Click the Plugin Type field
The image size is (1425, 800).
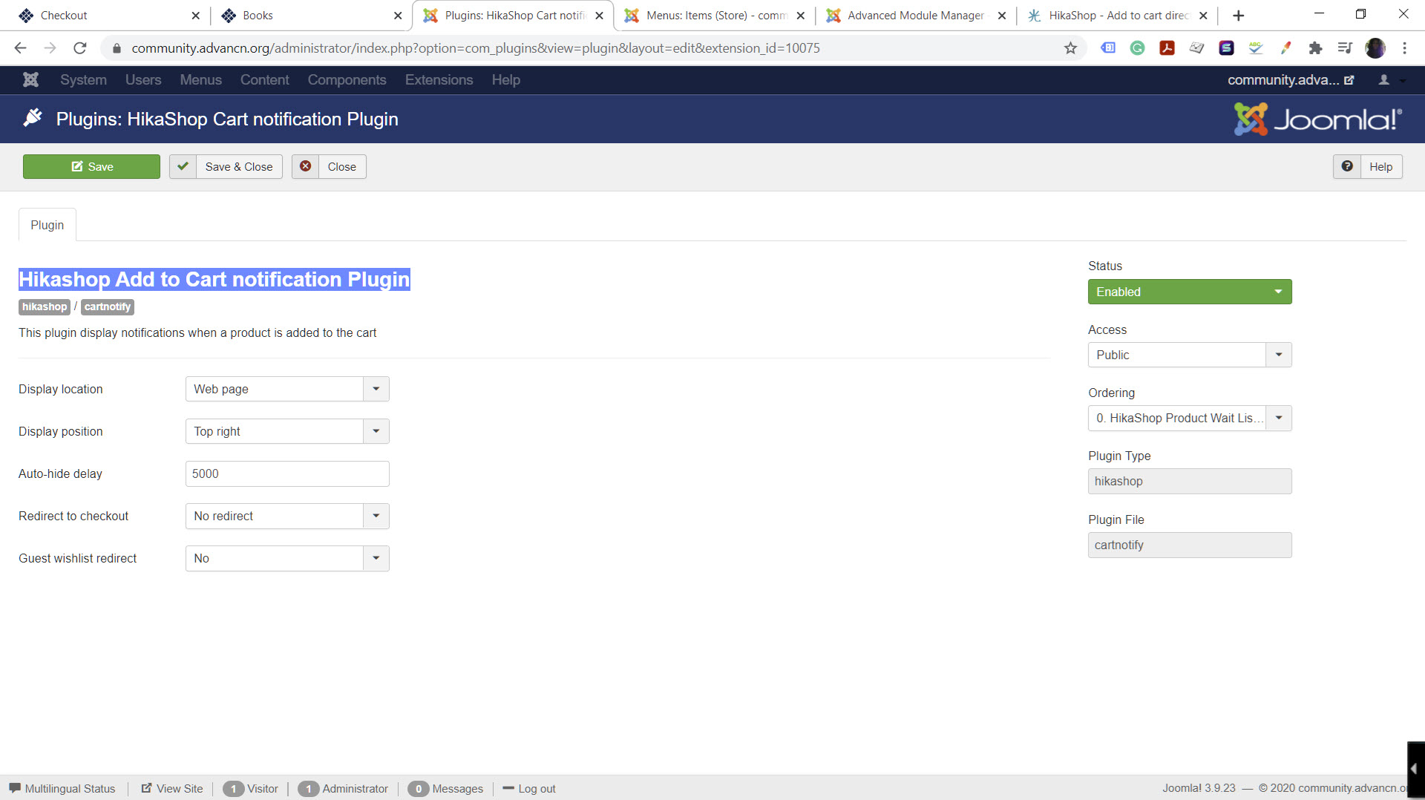click(1190, 481)
